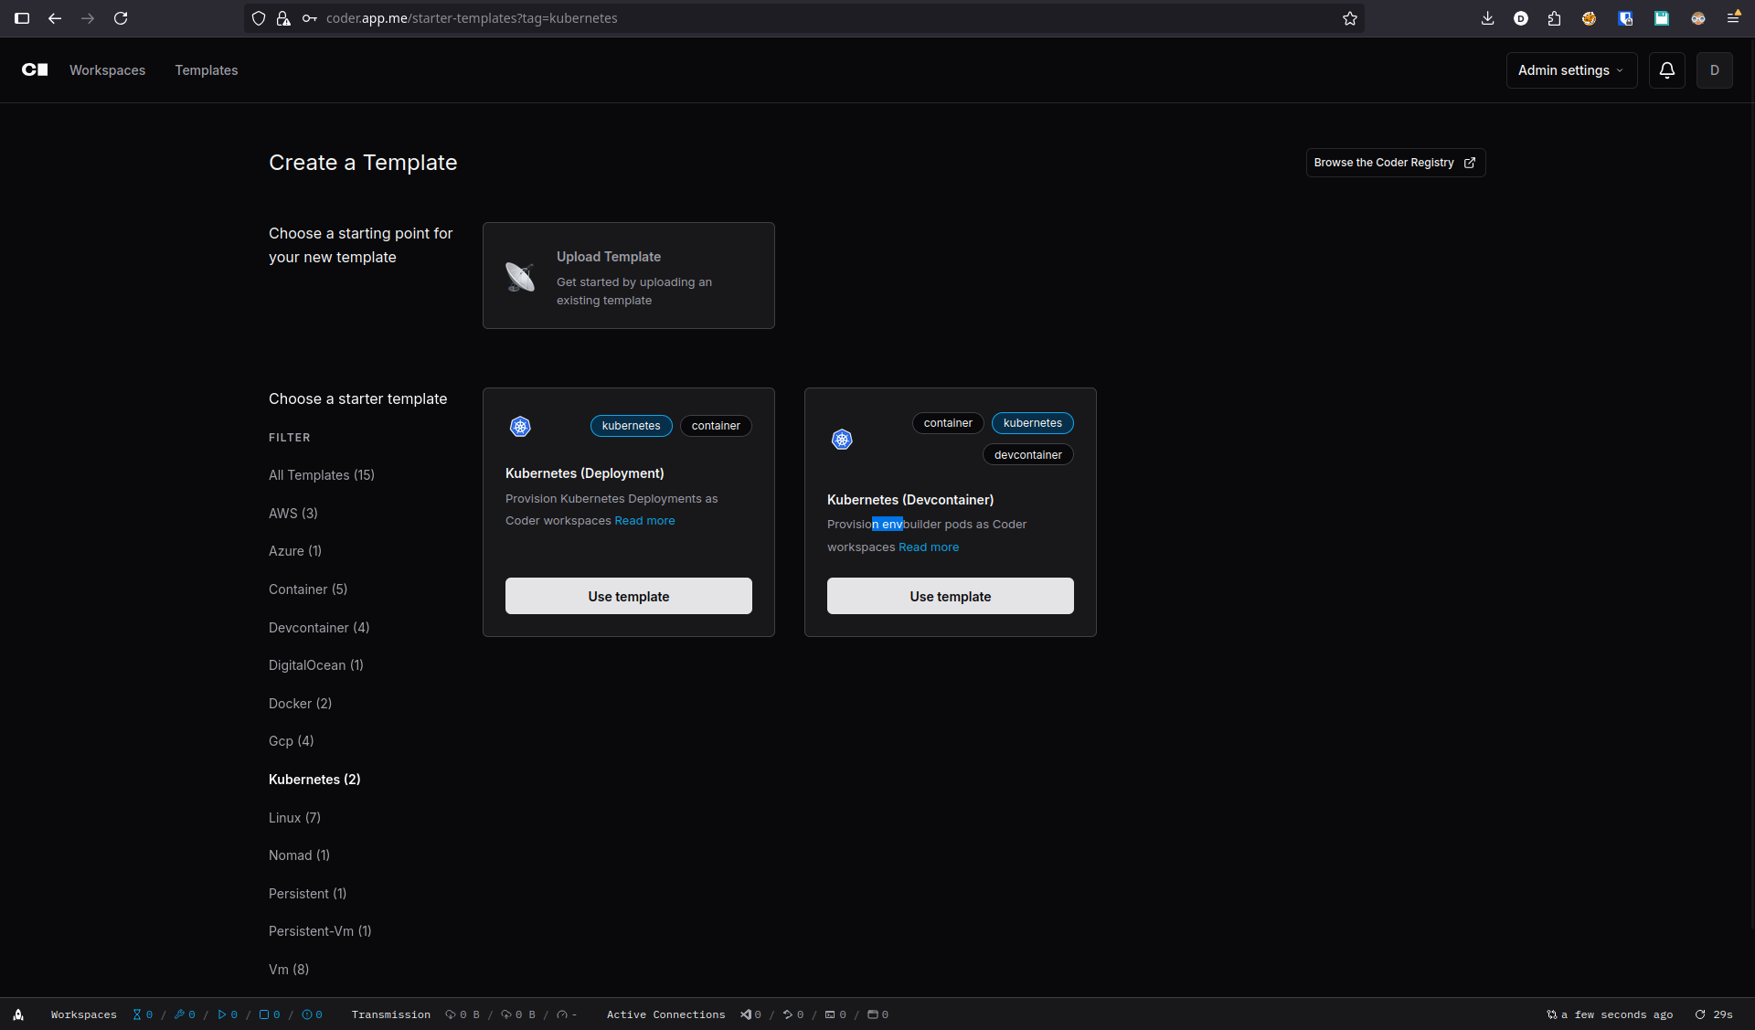
Task: Select the kubernetes tag on Deployment card
Action: click(631, 425)
